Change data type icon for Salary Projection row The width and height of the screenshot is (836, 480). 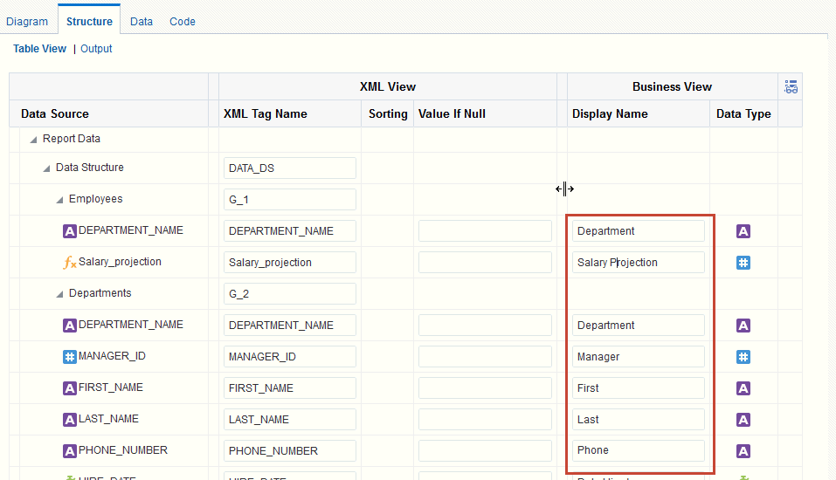coord(743,263)
